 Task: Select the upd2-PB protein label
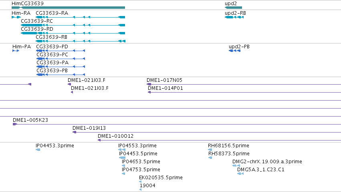[x=239, y=47]
